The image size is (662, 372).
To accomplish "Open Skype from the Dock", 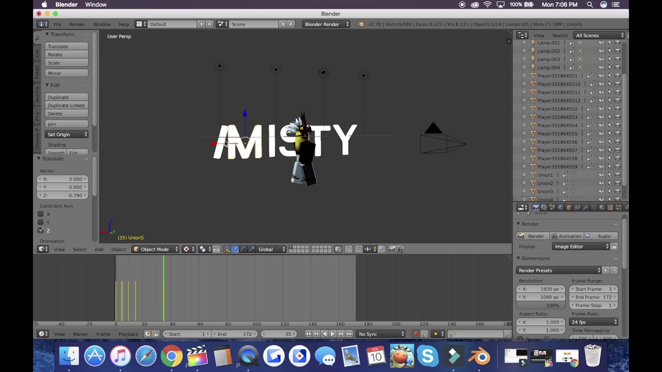I will (x=428, y=356).
